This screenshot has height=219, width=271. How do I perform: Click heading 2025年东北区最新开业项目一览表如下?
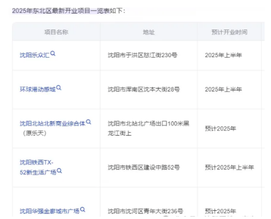point(69,11)
